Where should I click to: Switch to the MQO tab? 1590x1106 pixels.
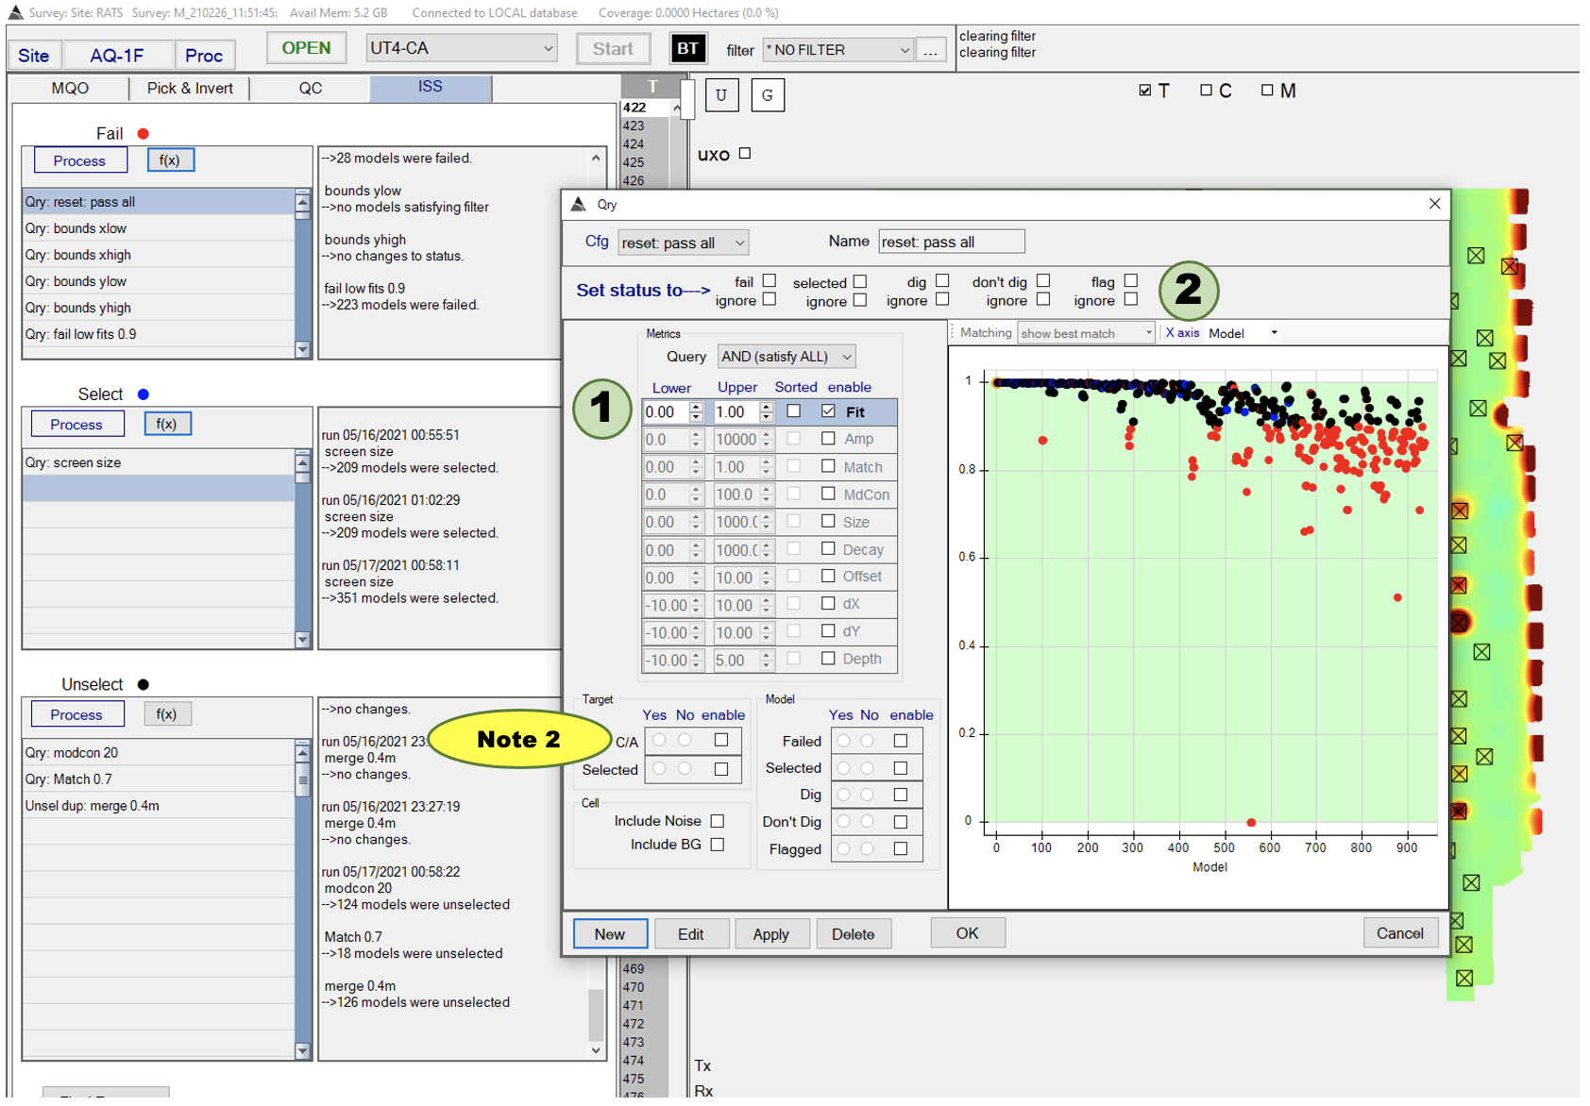pyautogui.click(x=70, y=88)
